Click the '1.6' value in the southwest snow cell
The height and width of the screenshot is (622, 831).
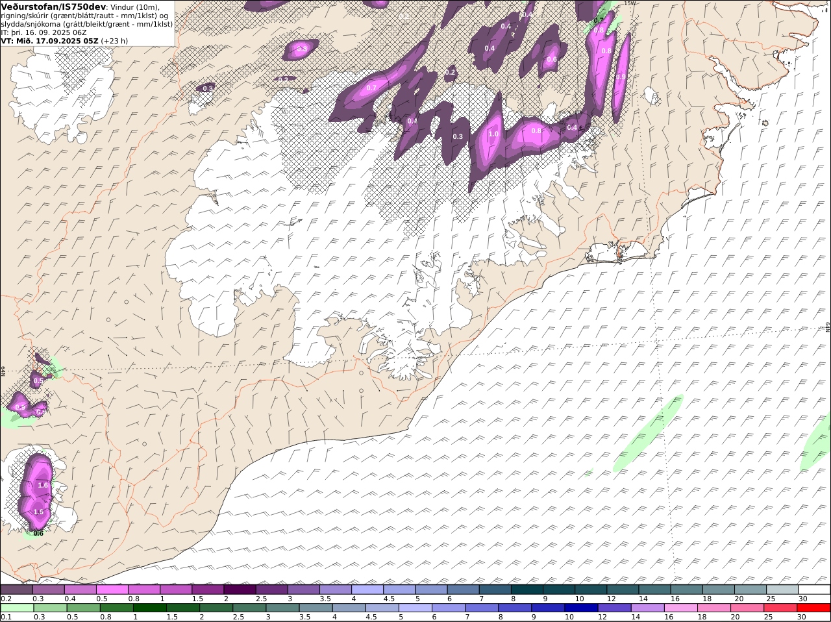point(43,485)
